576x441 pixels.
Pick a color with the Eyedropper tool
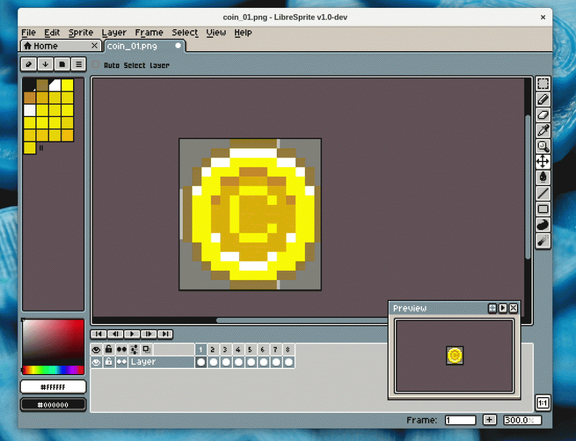[543, 130]
